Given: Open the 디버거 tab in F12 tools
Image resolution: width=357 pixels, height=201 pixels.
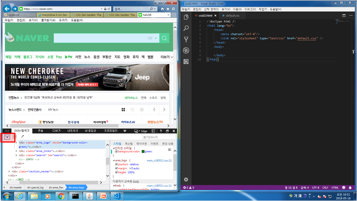Looking at the screenshot, I should 56,131.
